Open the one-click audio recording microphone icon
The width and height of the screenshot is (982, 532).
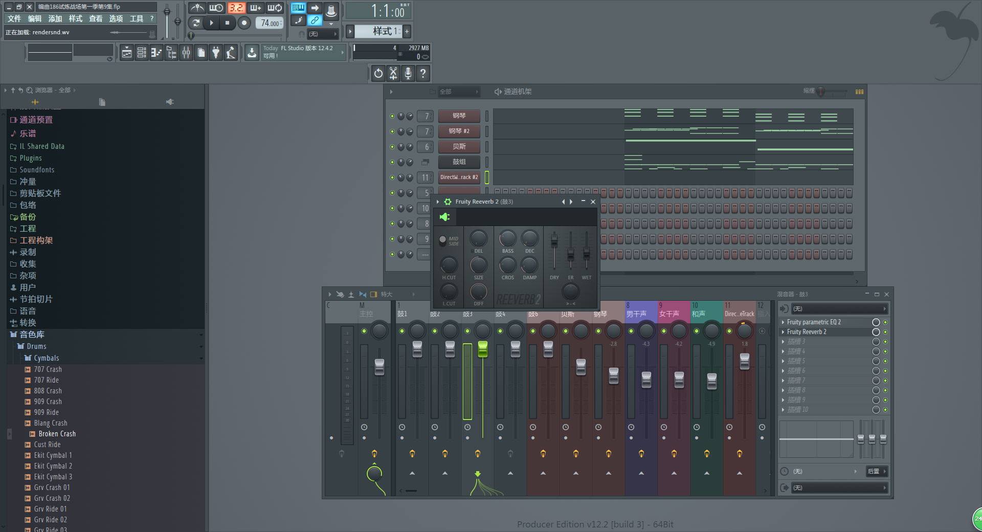click(x=408, y=73)
